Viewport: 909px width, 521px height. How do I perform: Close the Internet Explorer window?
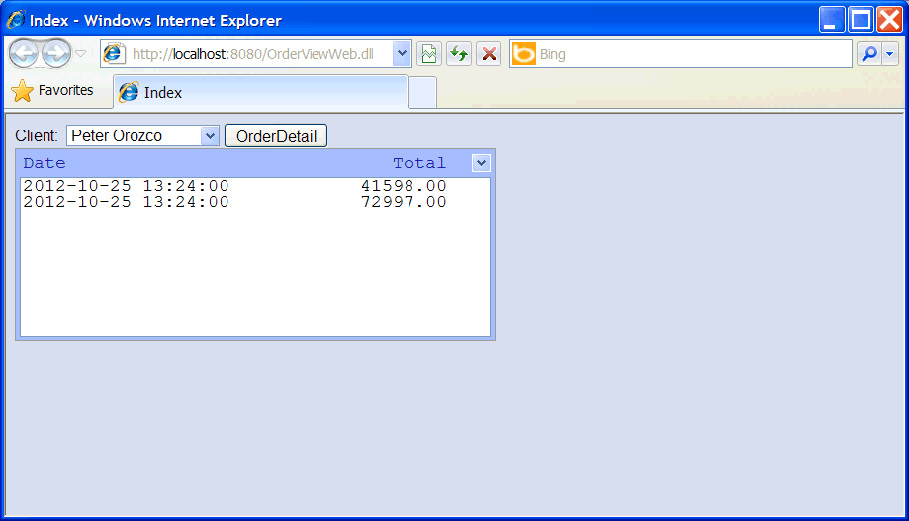(889, 20)
